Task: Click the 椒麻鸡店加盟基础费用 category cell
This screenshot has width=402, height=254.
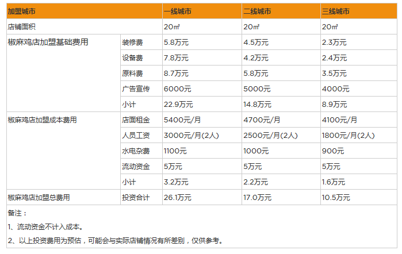Action: click(x=48, y=43)
